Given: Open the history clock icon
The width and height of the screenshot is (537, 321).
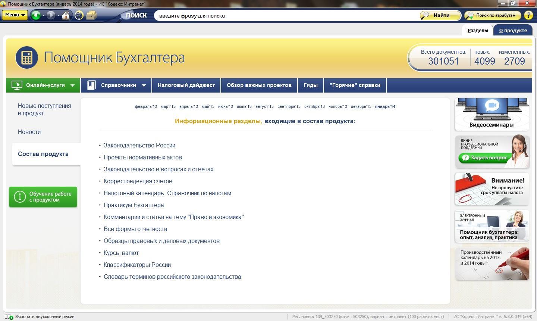Looking at the screenshot, I should pos(79,15).
